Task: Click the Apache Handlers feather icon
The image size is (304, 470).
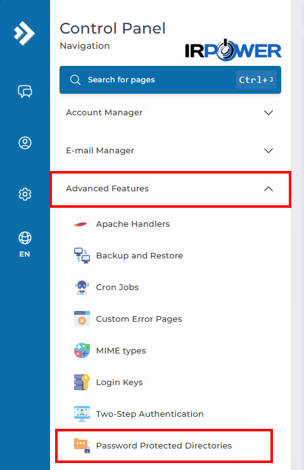Action: (x=82, y=224)
